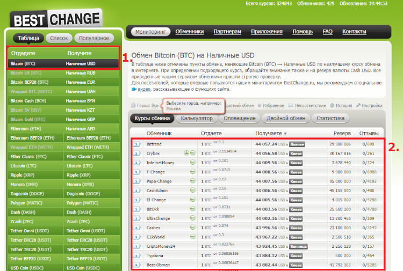The height and width of the screenshot is (271, 403).
Task: Click Papa-Change chat bubble icon
Action: 193,181
